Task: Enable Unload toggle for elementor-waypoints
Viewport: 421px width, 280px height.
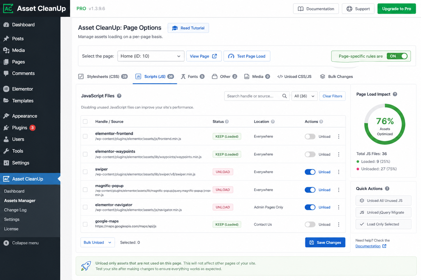Action: point(310,154)
